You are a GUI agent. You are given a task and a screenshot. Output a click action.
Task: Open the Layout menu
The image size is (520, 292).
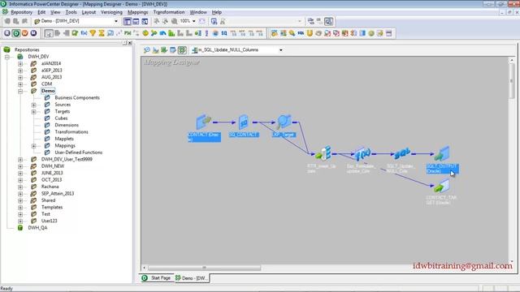click(x=89, y=12)
